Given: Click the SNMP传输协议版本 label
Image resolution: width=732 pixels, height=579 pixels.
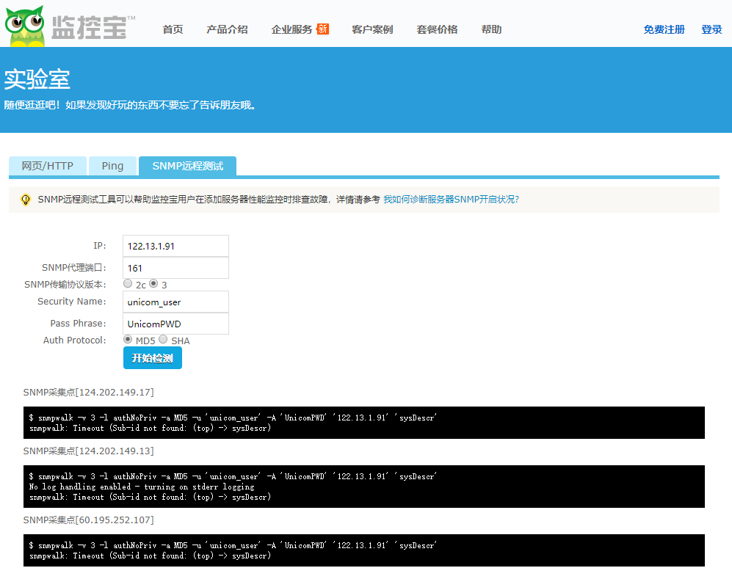Looking at the screenshot, I should click(65, 285).
